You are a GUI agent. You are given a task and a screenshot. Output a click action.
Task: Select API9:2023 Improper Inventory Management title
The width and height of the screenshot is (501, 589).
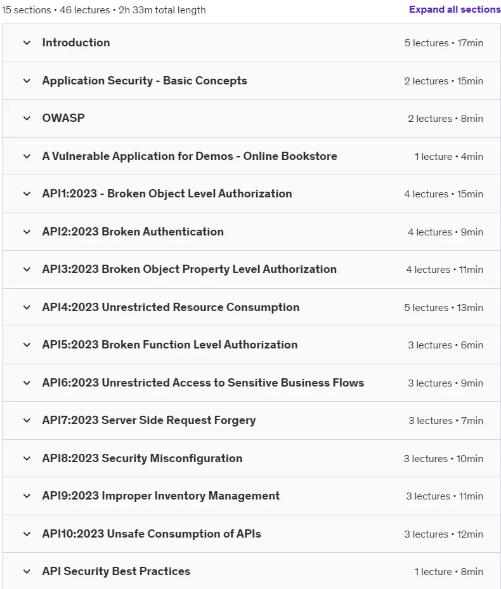coord(161,496)
